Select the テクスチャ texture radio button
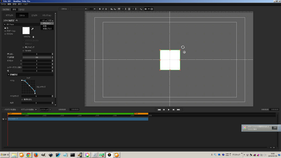Image resolution: width=281 pixels, height=158 pixels. tap(5, 34)
